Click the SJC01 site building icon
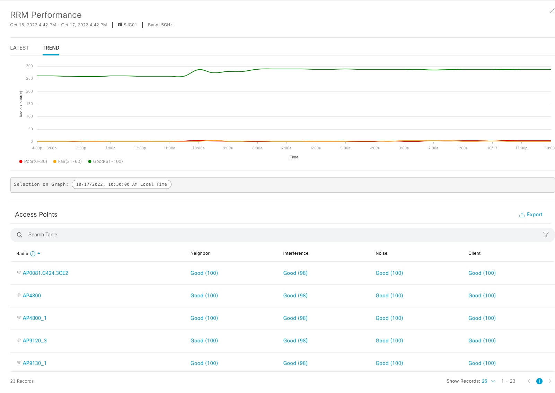 120,25
